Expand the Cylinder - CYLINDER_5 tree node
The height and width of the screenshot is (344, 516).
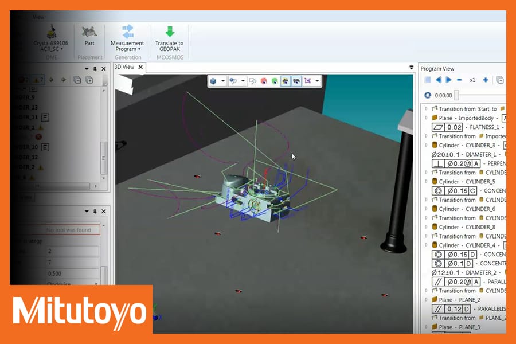click(426, 182)
